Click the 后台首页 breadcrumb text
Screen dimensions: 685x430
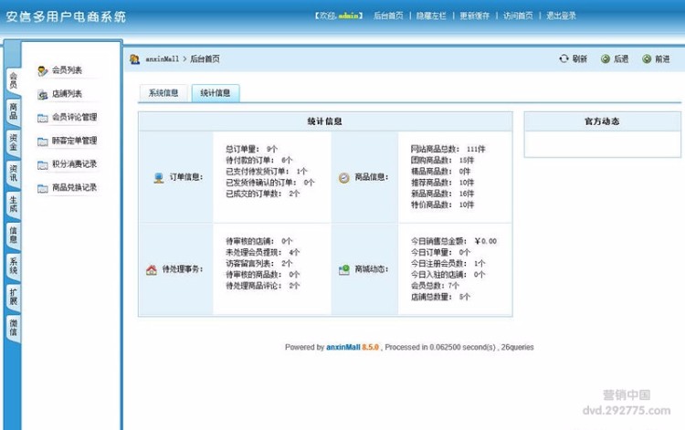(205, 59)
